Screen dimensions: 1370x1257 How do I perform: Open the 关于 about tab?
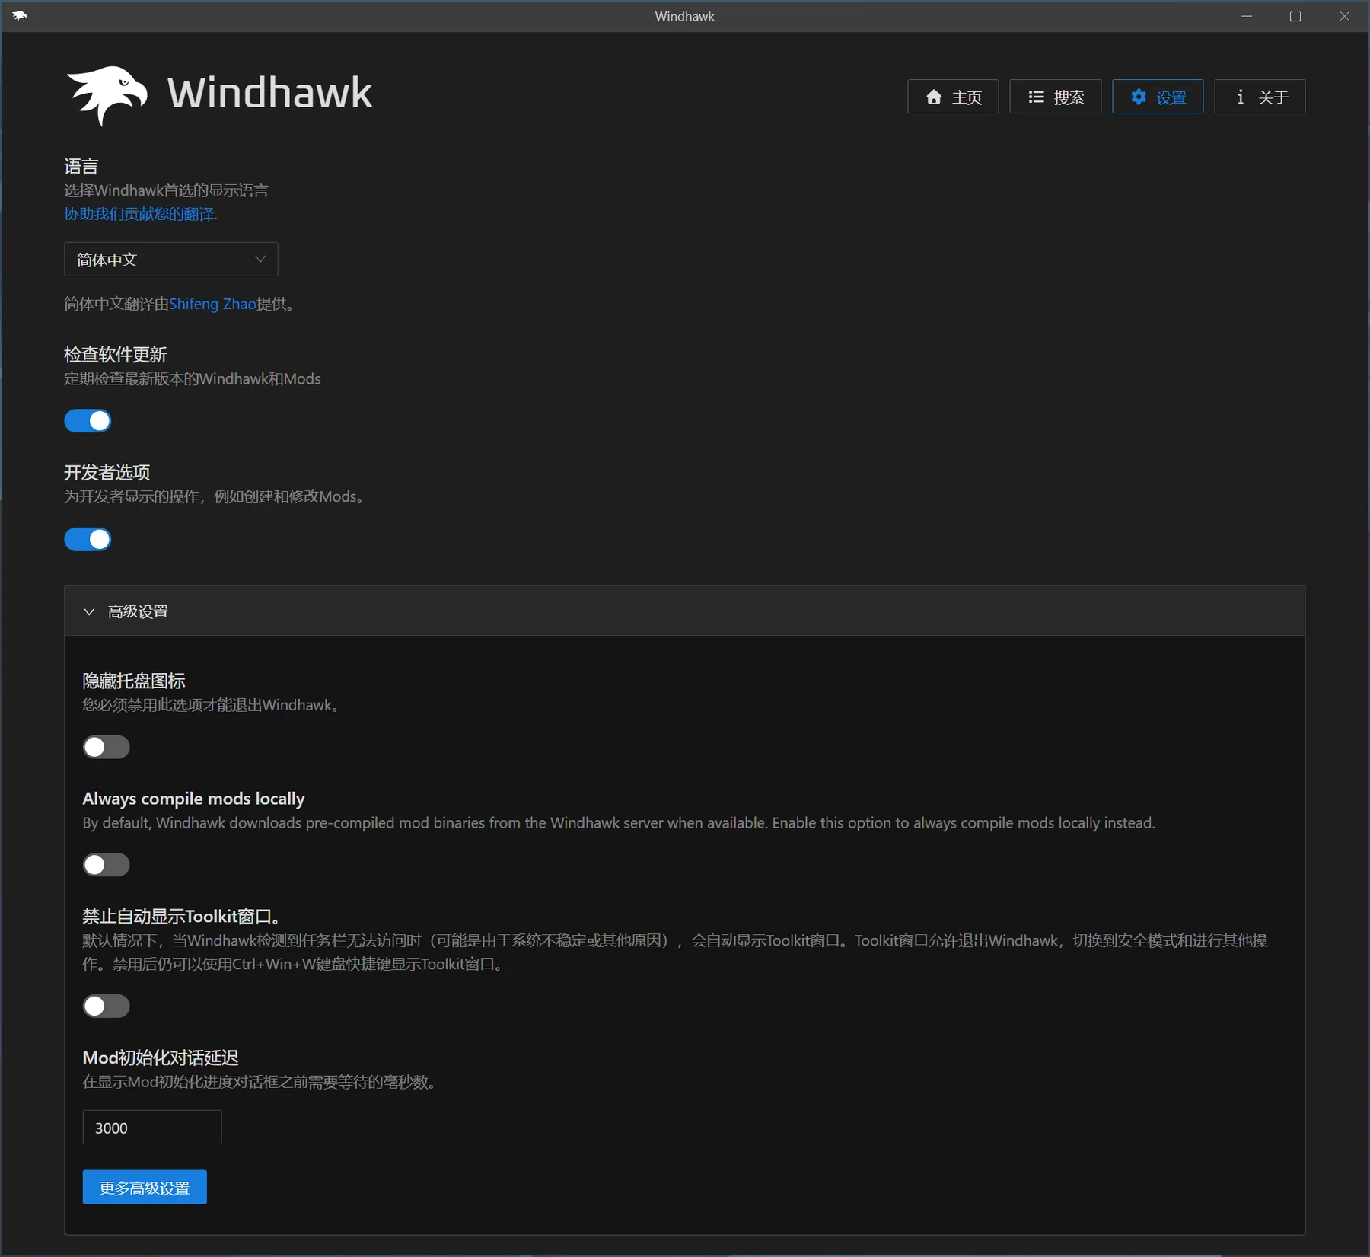pos(1260,97)
